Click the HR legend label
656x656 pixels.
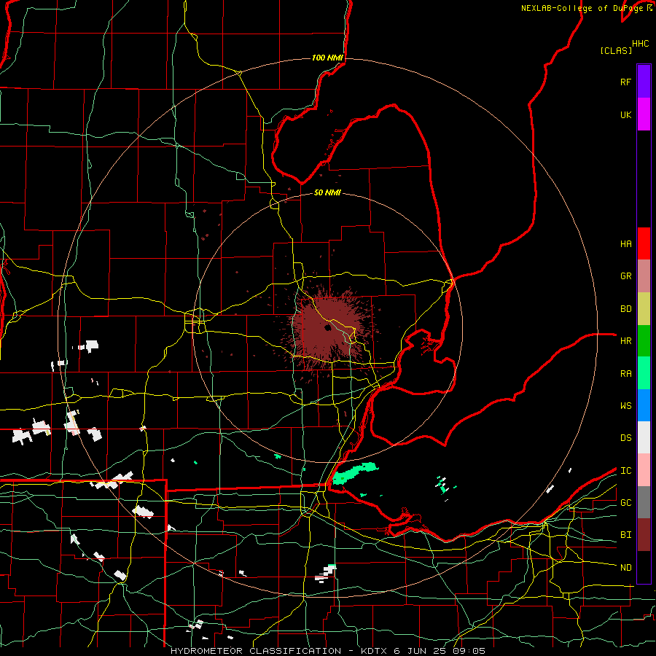click(x=625, y=341)
